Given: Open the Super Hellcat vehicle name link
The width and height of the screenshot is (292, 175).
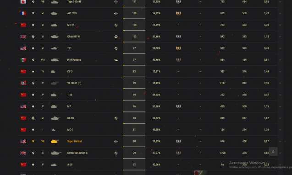Looking at the screenshot, I should (74, 141).
